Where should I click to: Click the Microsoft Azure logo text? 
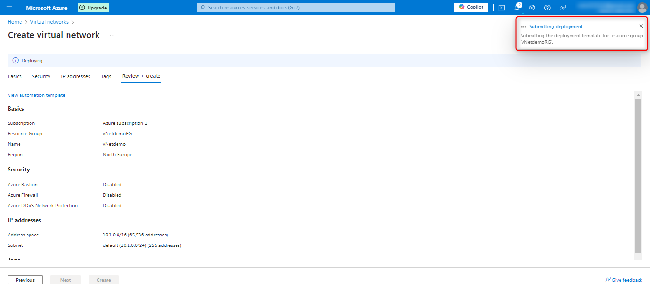click(x=47, y=8)
